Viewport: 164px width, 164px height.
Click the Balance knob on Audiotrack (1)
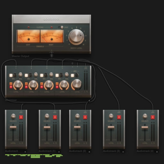point(47,116)
